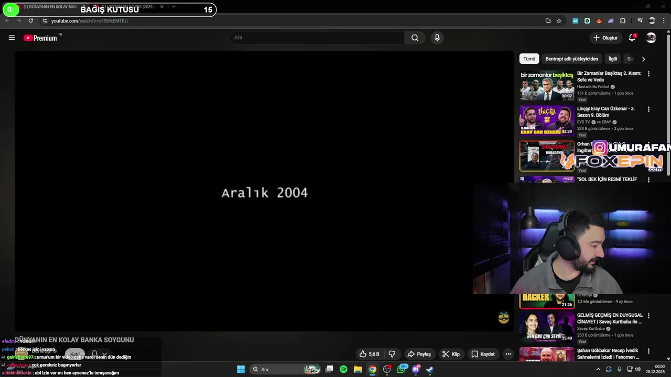671x377 pixels.
Task: Open YouTube account avatar menu
Action: pyautogui.click(x=651, y=38)
